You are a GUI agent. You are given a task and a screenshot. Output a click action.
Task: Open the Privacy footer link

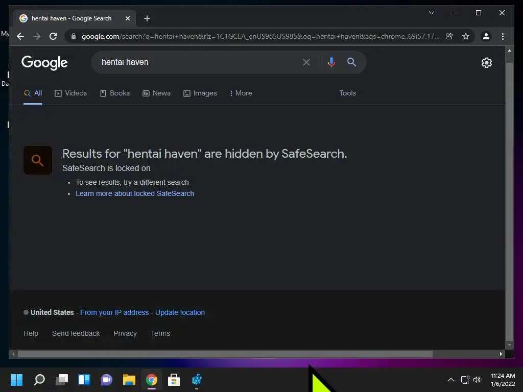[x=125, y=334]
